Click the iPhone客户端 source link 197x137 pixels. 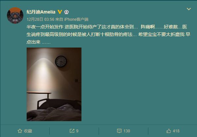pyautogui.click(x=76, y=19)
